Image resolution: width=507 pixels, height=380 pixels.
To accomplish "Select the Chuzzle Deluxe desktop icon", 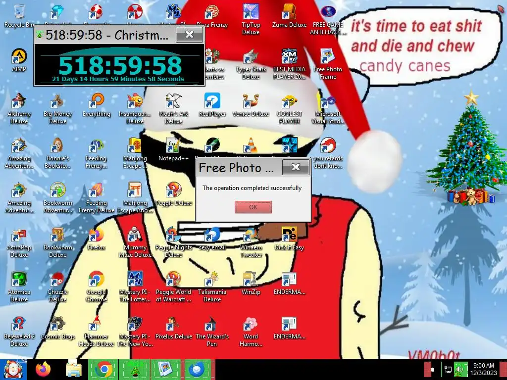I will point(57,287).
